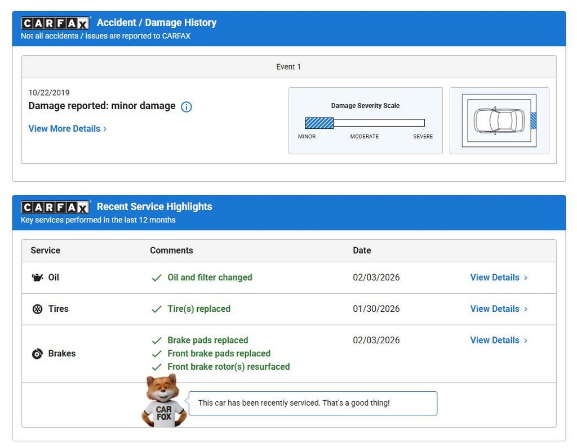Click the Tires wheel icon

click(x=37, y=309)
